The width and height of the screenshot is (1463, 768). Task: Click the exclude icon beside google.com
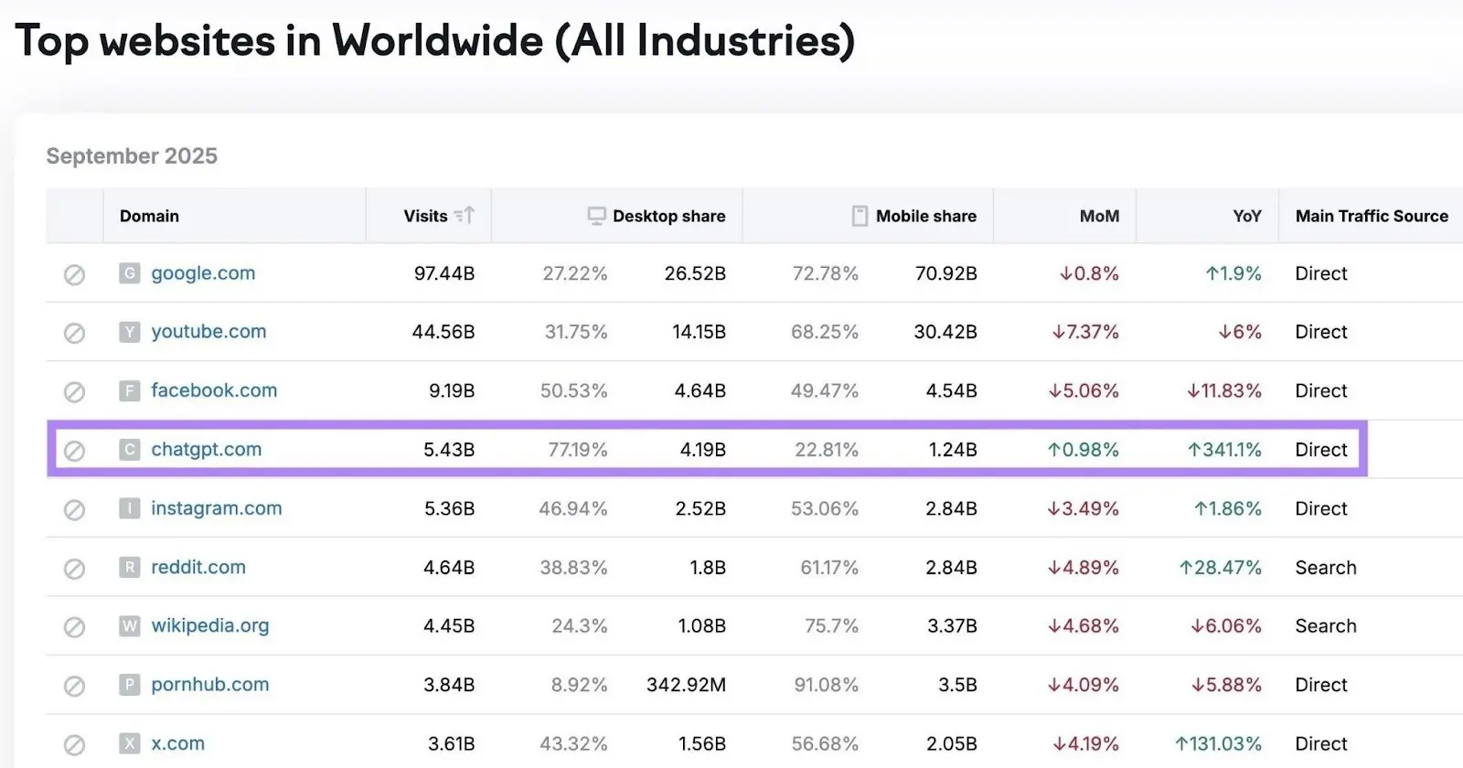pyautogui.click(x=74, y=274)
